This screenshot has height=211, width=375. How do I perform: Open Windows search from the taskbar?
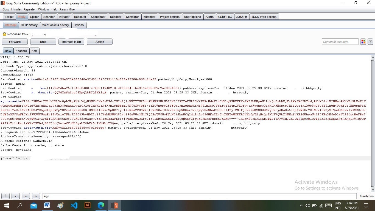(x=20, y=206)
